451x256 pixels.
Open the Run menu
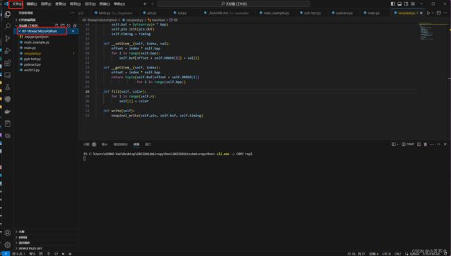click(90, 3)
